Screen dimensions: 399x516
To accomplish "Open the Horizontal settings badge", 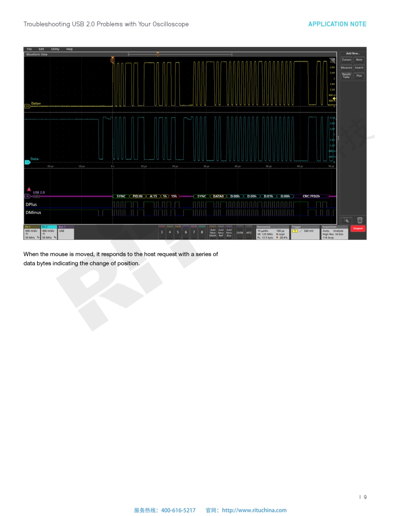I will [x=272, y=232].
